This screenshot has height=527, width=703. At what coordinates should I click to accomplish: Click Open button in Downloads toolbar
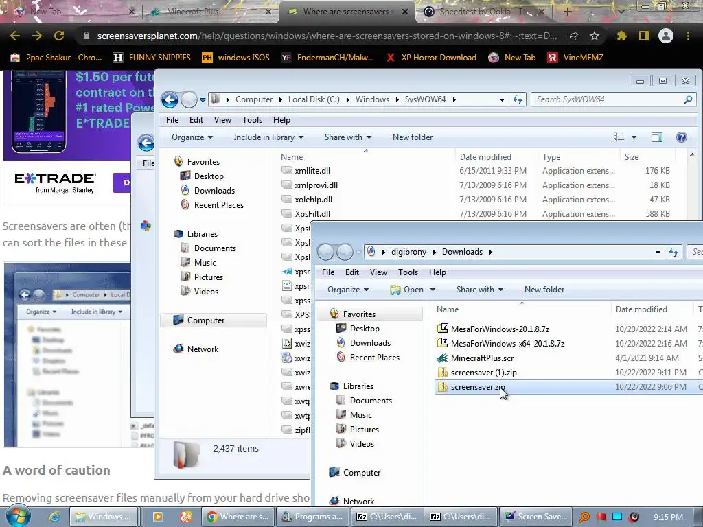[407, 290]
